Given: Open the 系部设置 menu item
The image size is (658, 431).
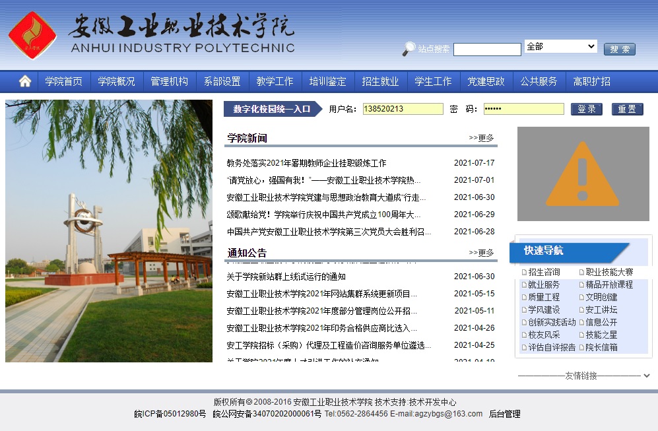Looking at the screenshot, I should coord(222,81).
